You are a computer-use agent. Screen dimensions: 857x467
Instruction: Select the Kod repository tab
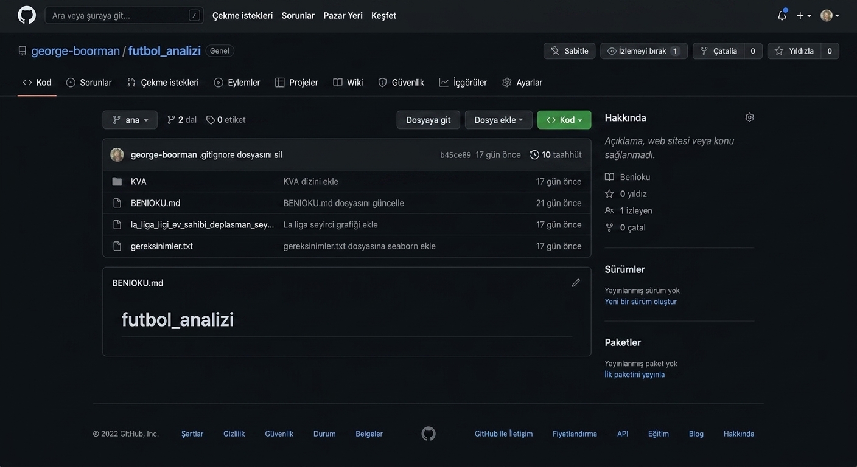coord(37,82)
